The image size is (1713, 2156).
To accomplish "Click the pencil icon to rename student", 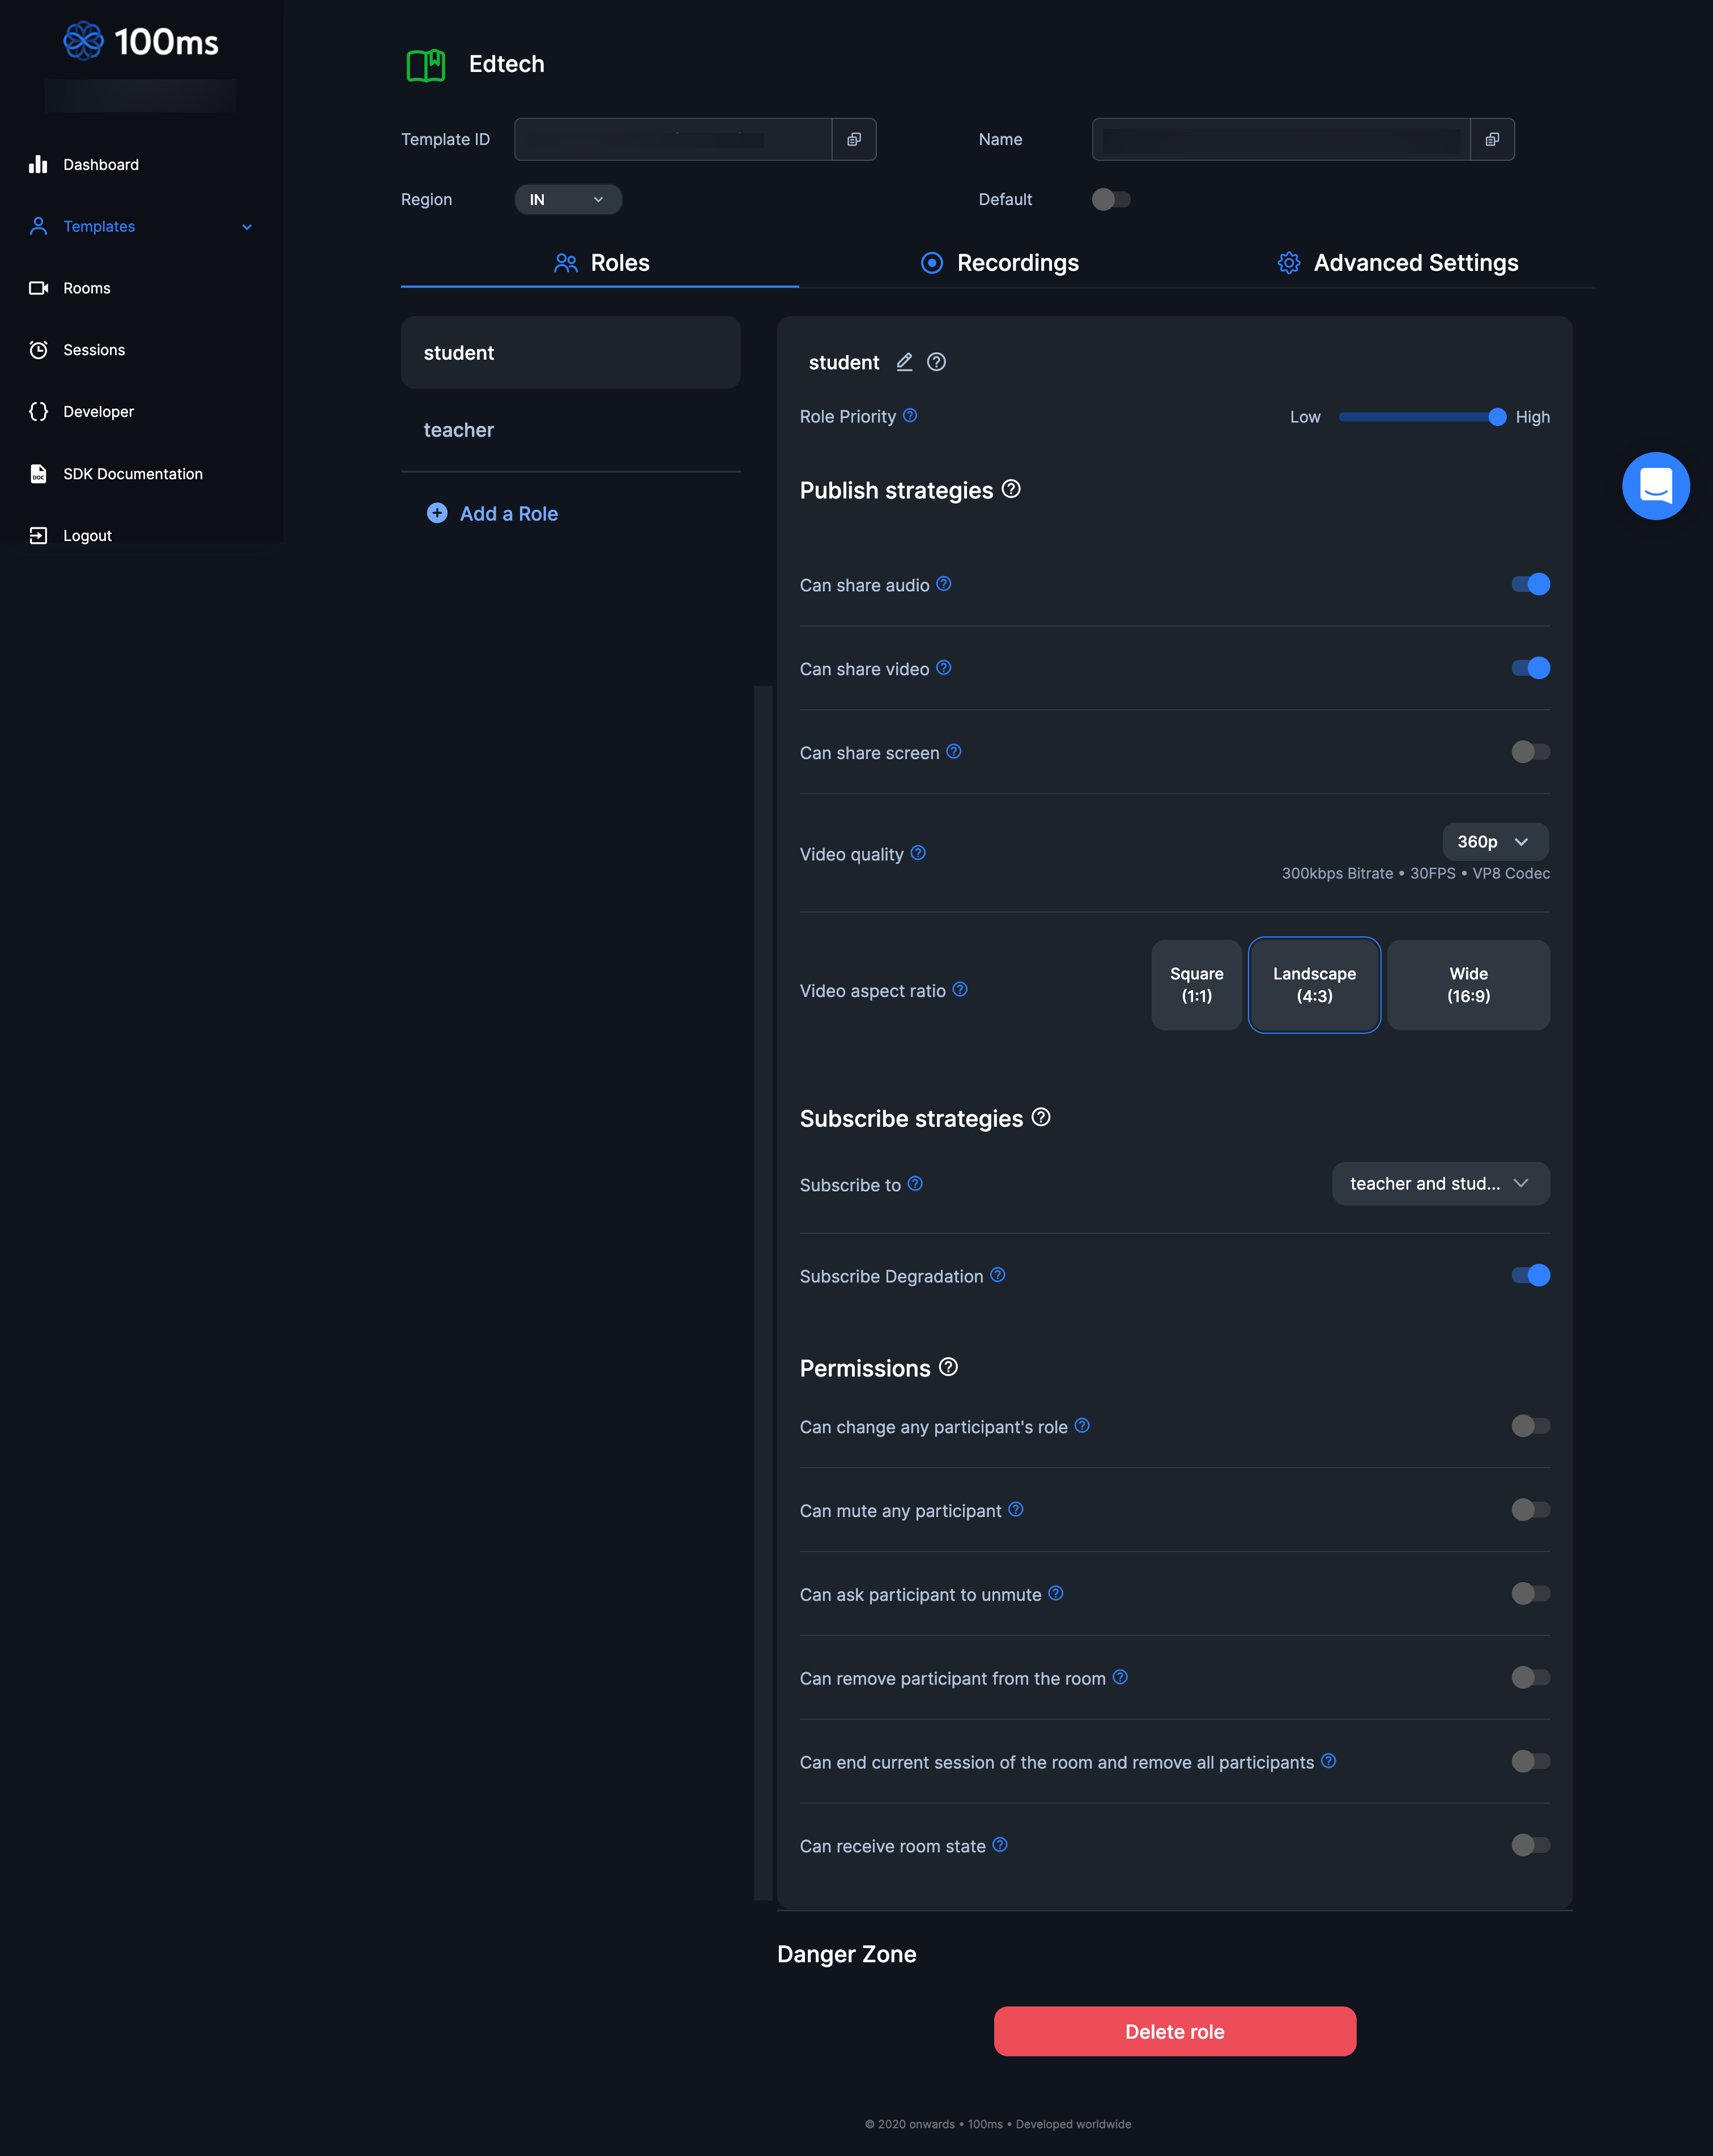I will (x=904, y=362).
